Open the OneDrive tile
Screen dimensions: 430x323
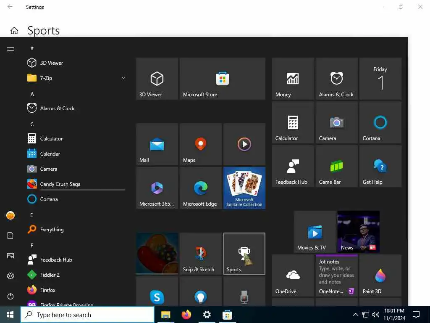(x=293, y=275)
